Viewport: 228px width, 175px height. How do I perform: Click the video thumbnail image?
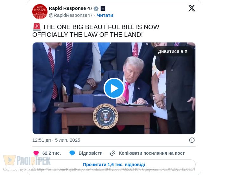click(114, 88)
